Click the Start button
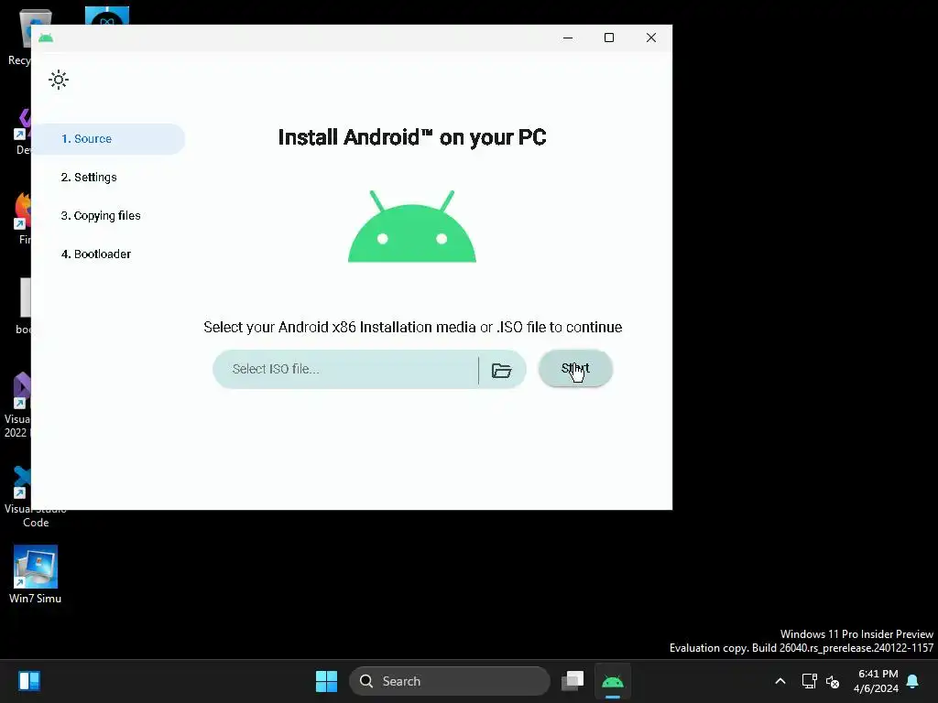 pyautogui.click(x=575, y=368)
